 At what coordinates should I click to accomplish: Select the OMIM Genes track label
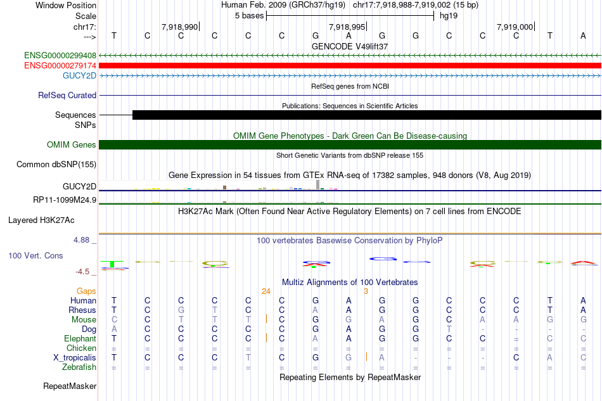[71, 144]
